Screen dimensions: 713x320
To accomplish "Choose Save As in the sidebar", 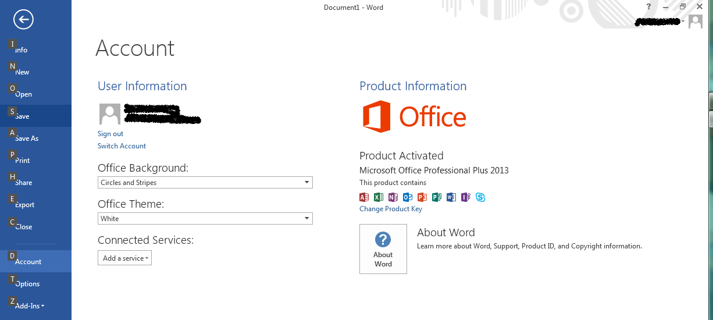I will pyautogui.click(x=35, y=138).
